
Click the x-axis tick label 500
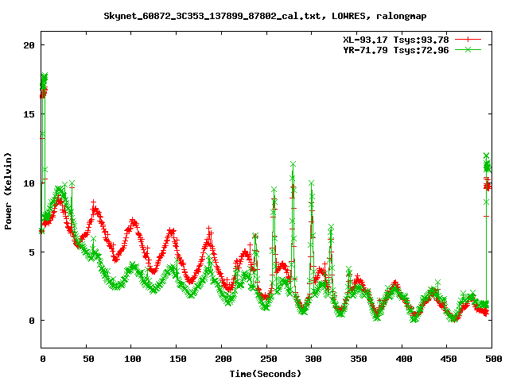click(x=494, y=359)
